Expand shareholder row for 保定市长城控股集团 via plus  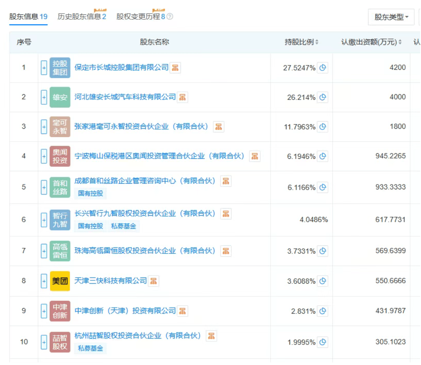pyautogui.click(x=45, y=67)
